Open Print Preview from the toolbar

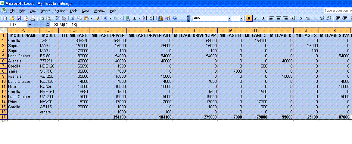[48, 18]
